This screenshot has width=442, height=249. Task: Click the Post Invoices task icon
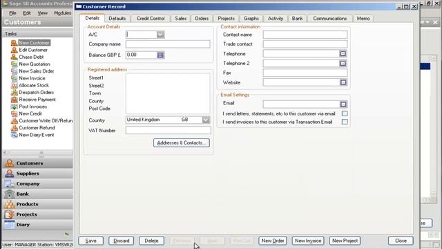(14, 107)
